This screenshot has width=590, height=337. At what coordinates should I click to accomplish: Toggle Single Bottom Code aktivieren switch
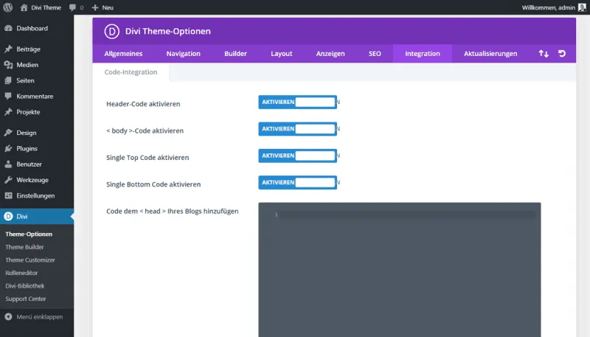[298, 182]
